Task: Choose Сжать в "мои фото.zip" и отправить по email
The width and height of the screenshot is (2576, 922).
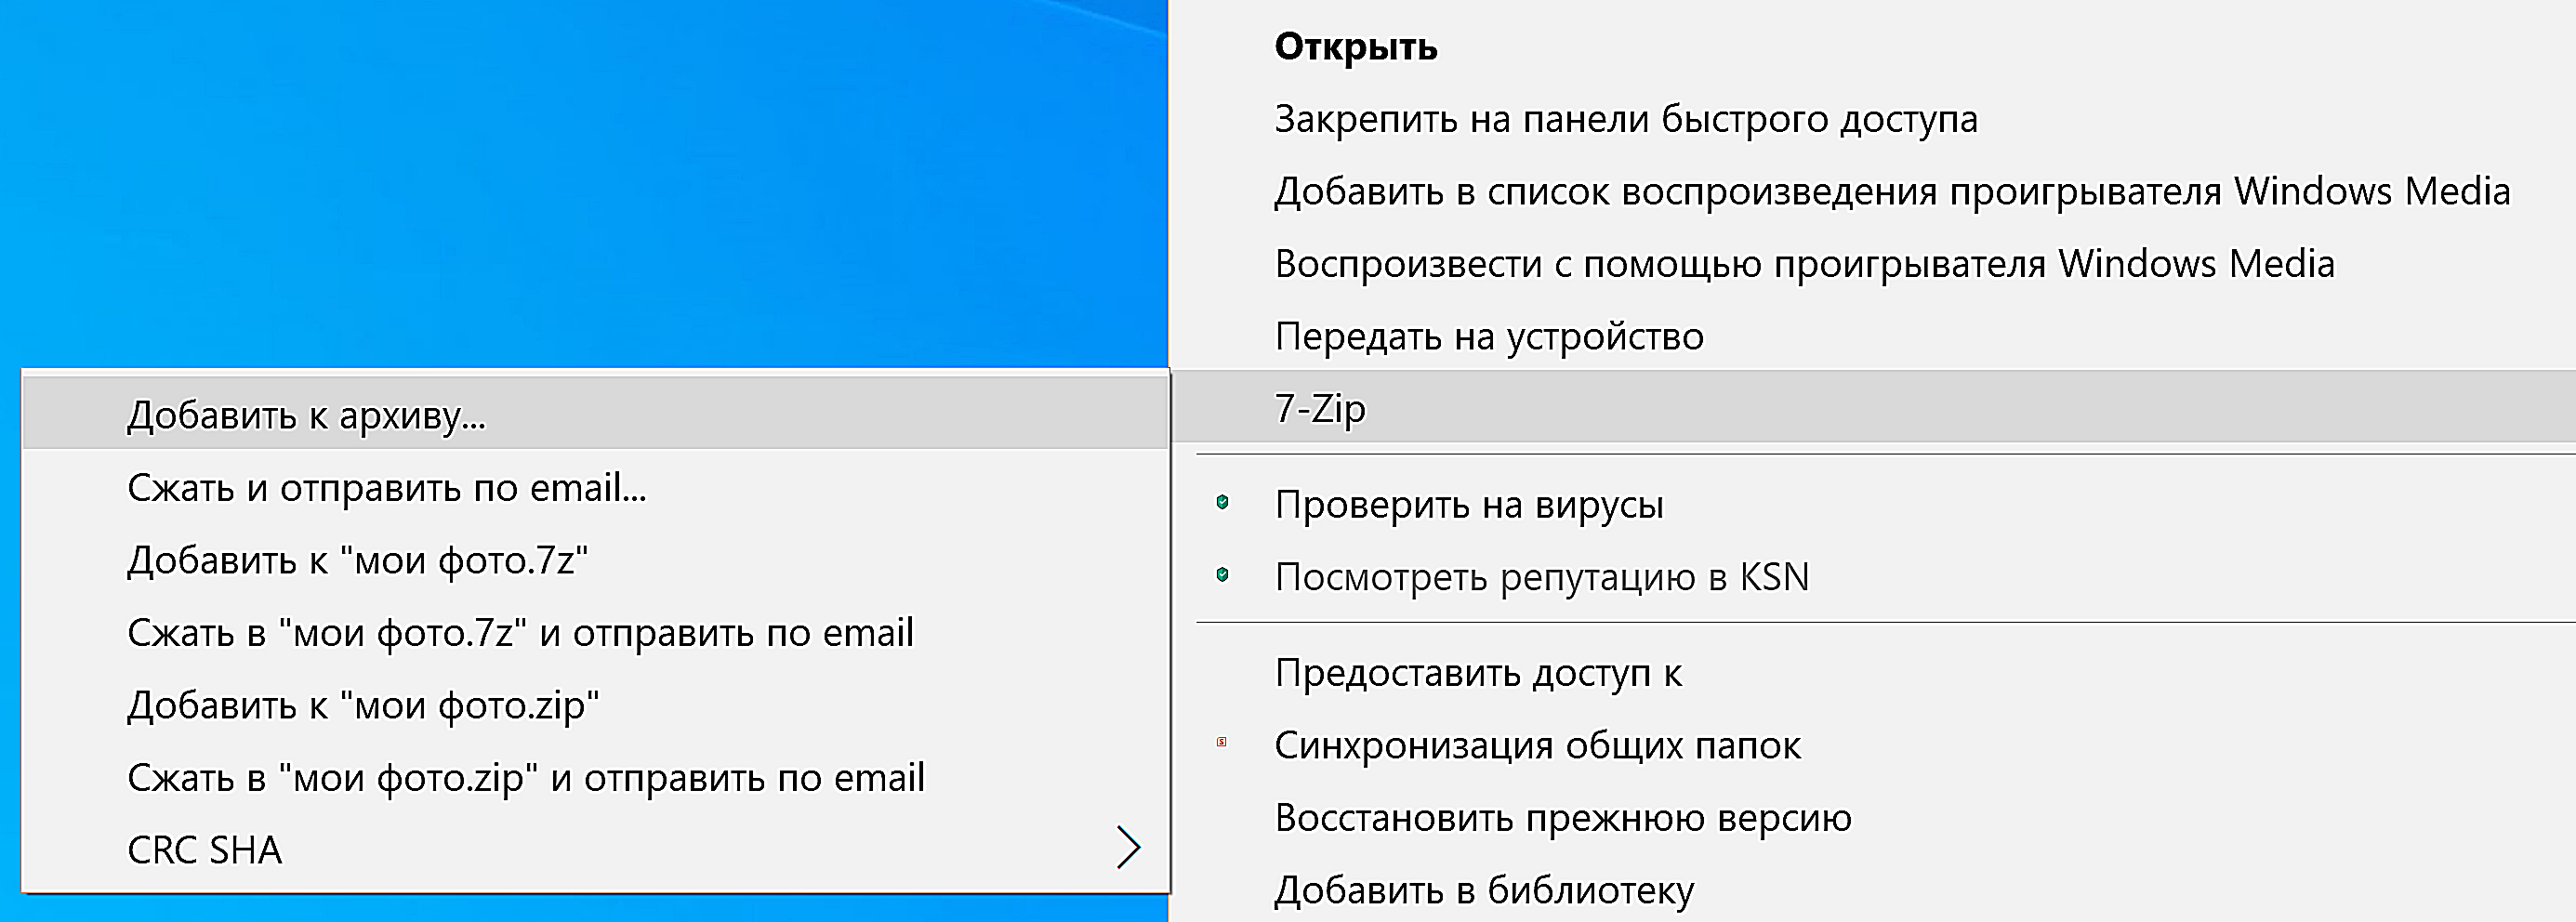Action: [x=596, y=777]
